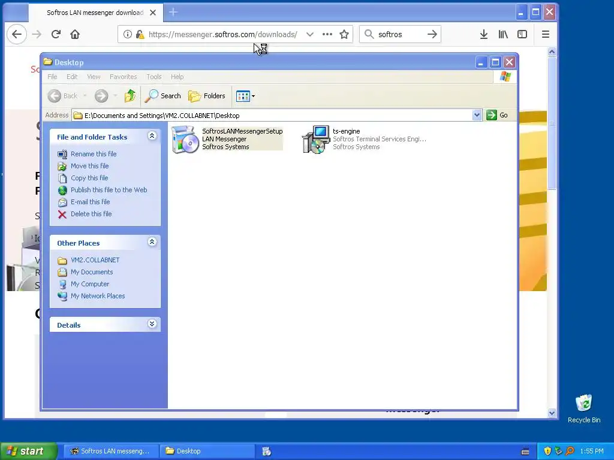Click the lock with warning icon
Screen dimensions: 614x460
point(140,34)
